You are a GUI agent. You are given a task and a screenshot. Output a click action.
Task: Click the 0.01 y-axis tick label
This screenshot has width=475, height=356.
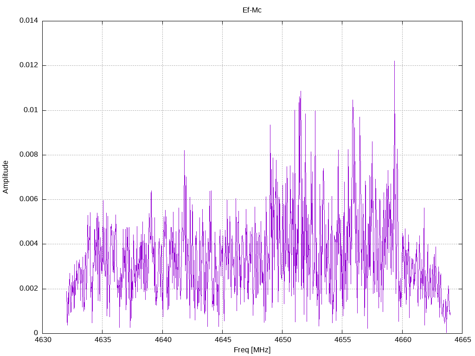click(31, 110)
